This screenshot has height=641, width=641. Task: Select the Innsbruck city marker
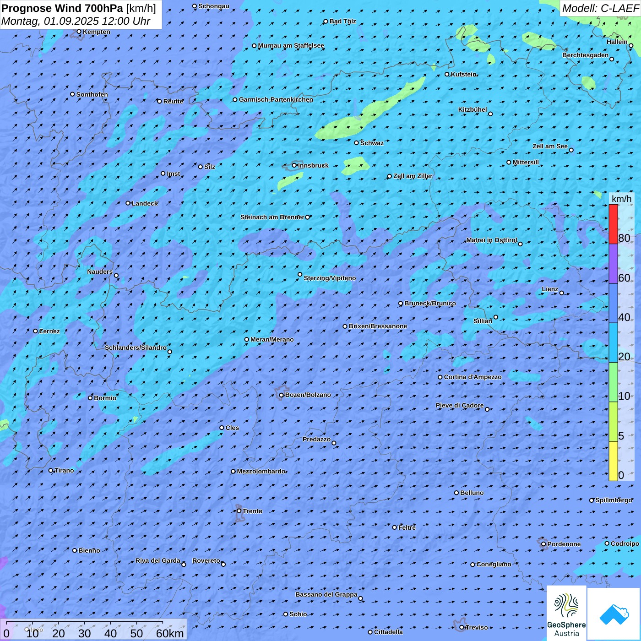click(294, 165)
